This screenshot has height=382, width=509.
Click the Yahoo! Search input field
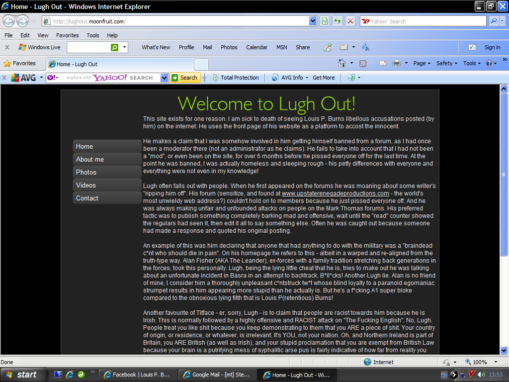coord(423,21)
